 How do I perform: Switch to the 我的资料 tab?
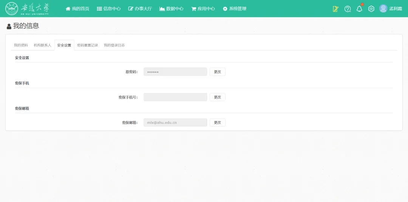(21, 45)
